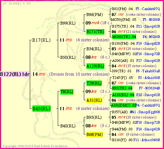Viewport: 164px width, 149px height.
Task: Click '04 mrk (15 sister colonies)' text
Action: click(134, 66)
